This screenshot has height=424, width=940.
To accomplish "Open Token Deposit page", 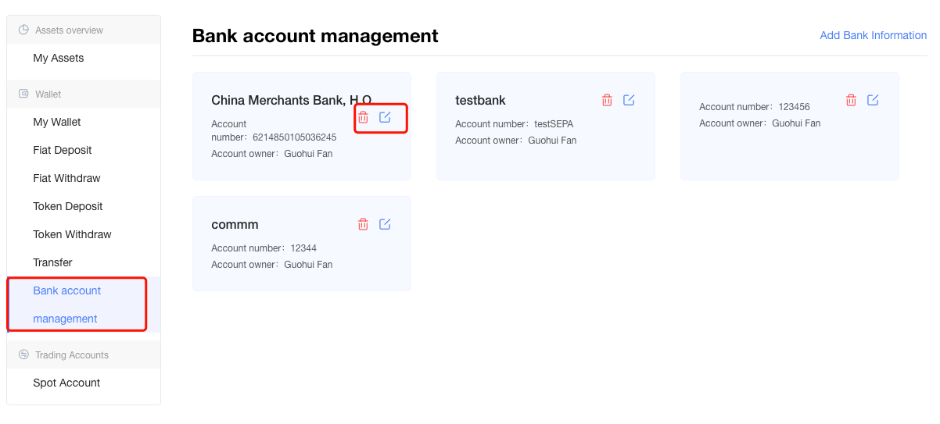I will click(68, 206).
